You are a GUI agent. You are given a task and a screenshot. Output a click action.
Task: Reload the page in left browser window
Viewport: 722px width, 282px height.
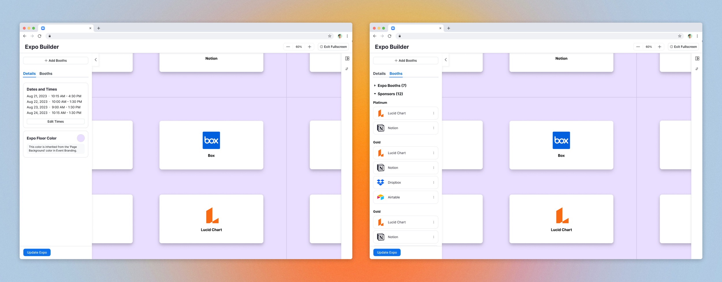point(40,36)
